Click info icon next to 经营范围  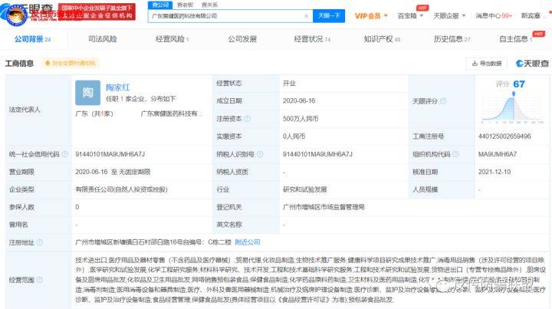click(39, 280)
